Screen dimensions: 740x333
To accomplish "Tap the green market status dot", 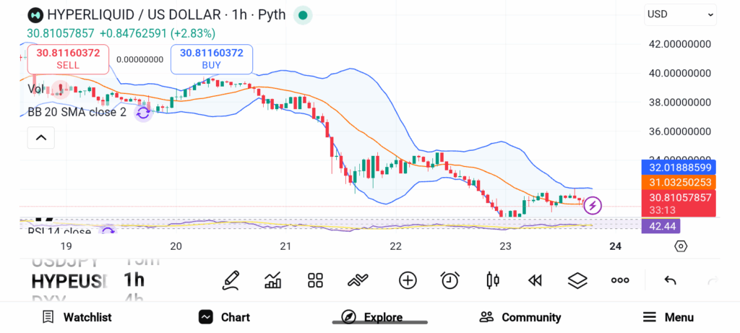I will click(303, 15).
